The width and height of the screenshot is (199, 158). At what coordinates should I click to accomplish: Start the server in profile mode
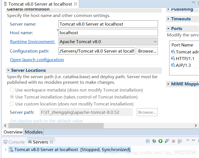click(167, 141)
